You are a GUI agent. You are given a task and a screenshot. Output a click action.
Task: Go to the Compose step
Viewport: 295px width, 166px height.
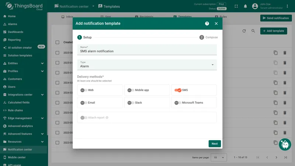[x=208, y=37]
